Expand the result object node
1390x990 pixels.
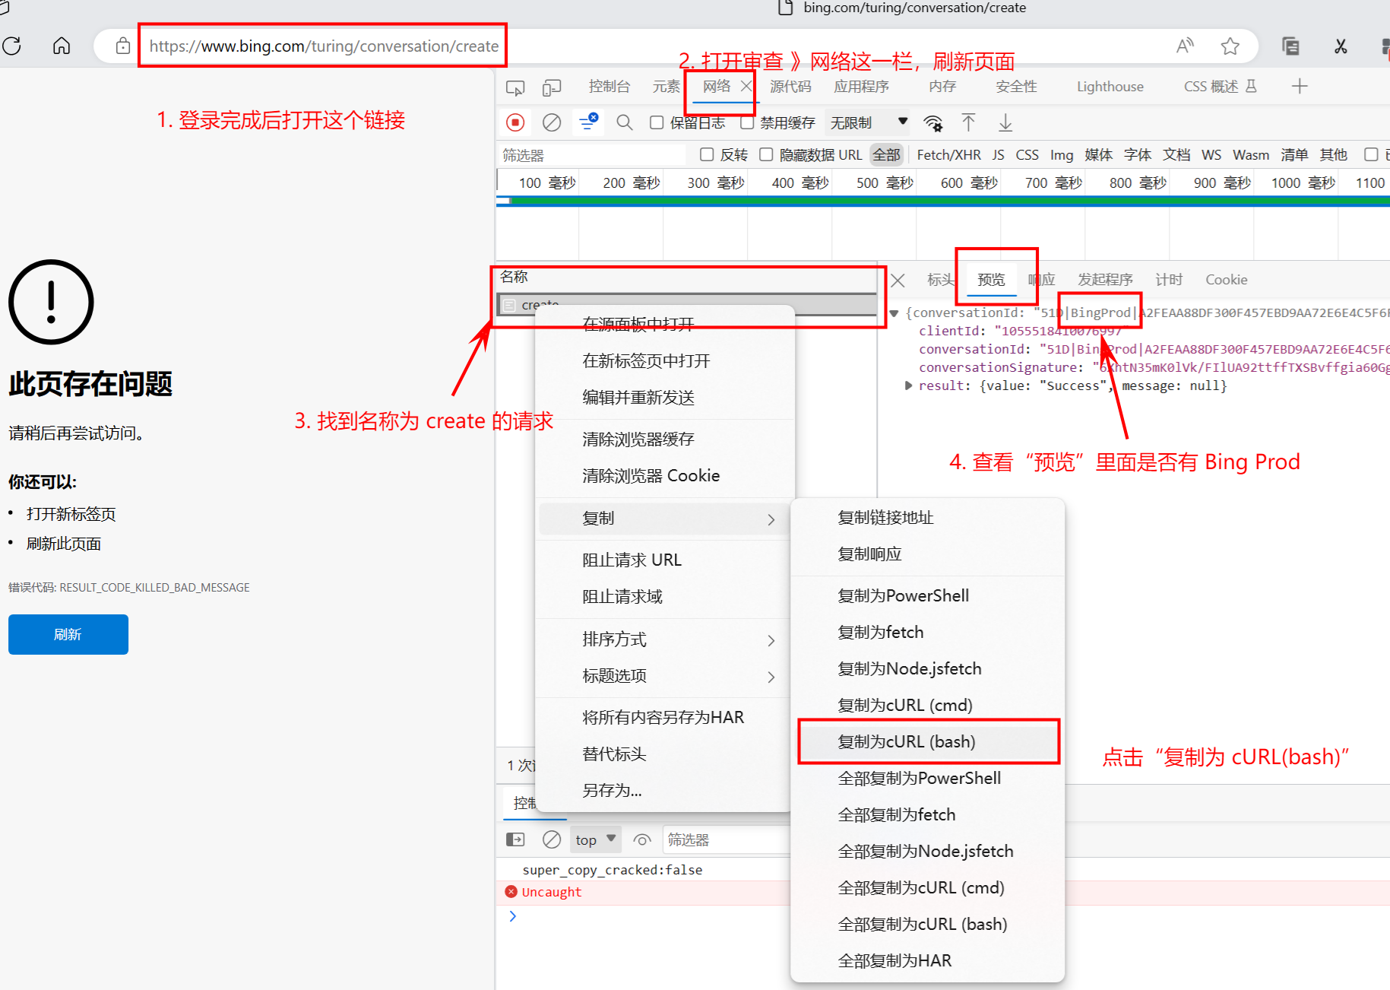(x=907, y=386)
